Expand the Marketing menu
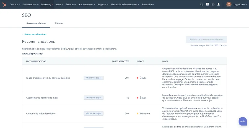Image resolution: width=249 pixels, height=128 pixels. coord(47,4)
